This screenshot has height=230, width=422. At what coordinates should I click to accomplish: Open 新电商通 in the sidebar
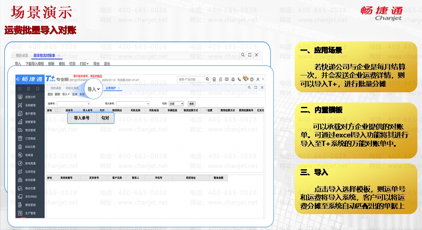pos(27,163)
